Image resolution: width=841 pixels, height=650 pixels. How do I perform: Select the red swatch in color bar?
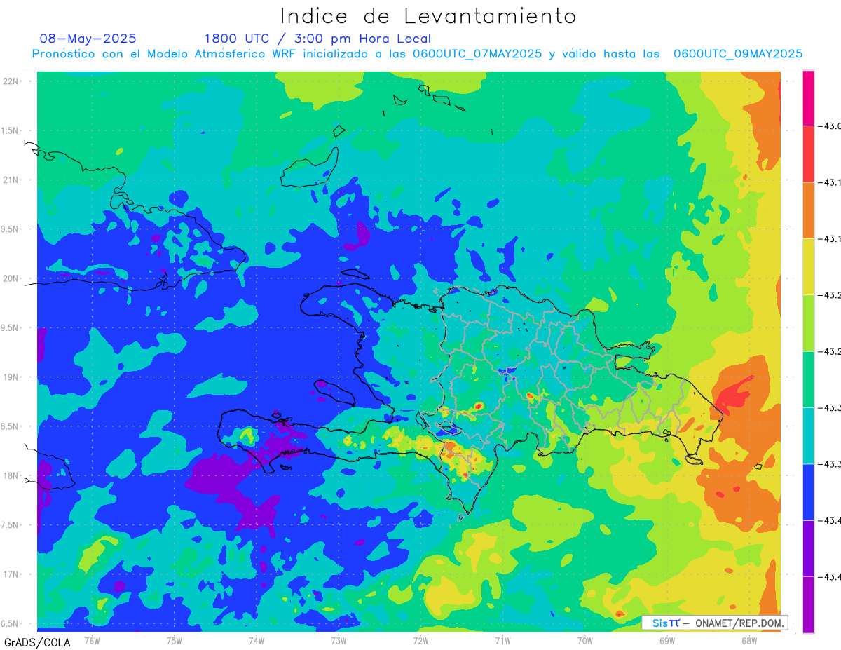point(808,154)
